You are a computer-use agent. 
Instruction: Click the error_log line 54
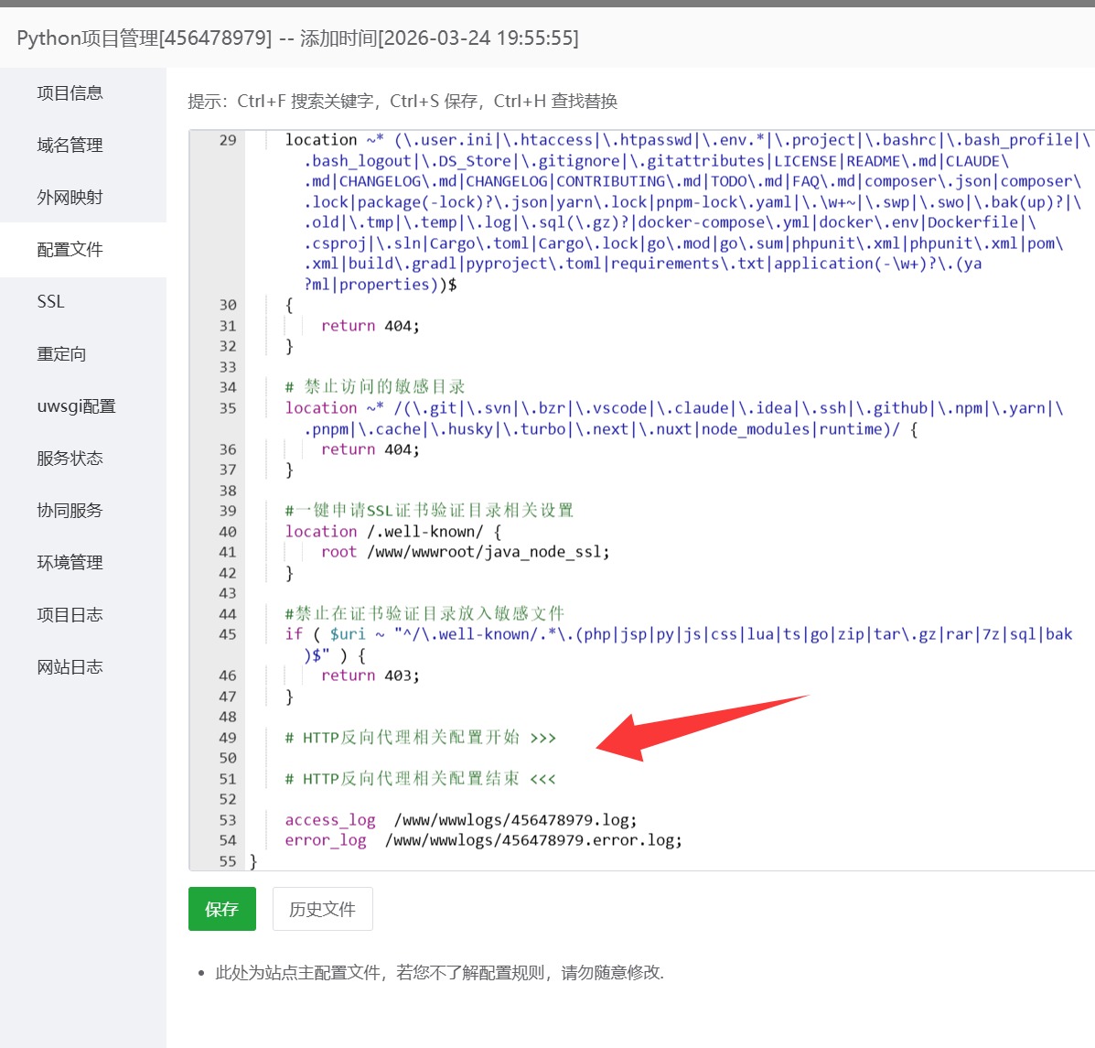(483, 840)
